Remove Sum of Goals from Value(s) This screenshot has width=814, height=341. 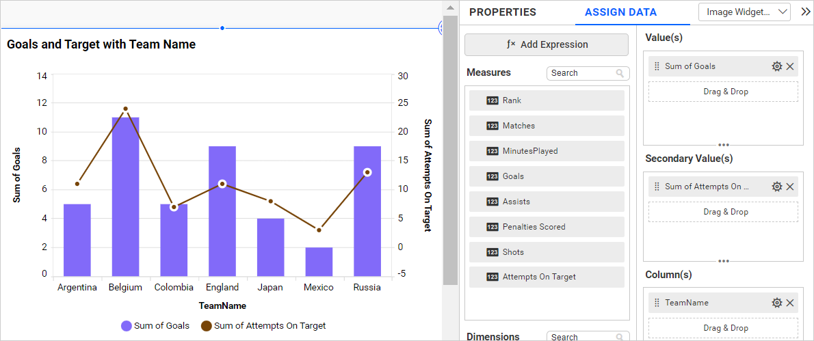[x=790, y=66]
